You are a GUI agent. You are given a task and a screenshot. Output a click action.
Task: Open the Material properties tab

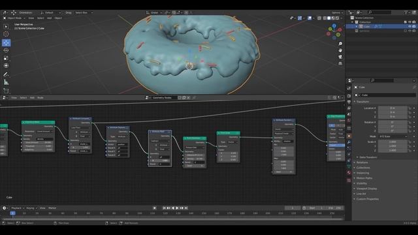(349, 172)
